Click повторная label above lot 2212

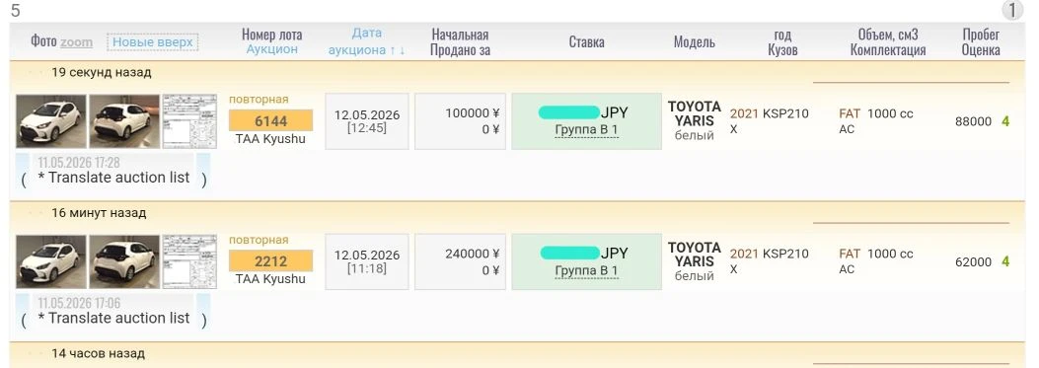pos(259,240)
